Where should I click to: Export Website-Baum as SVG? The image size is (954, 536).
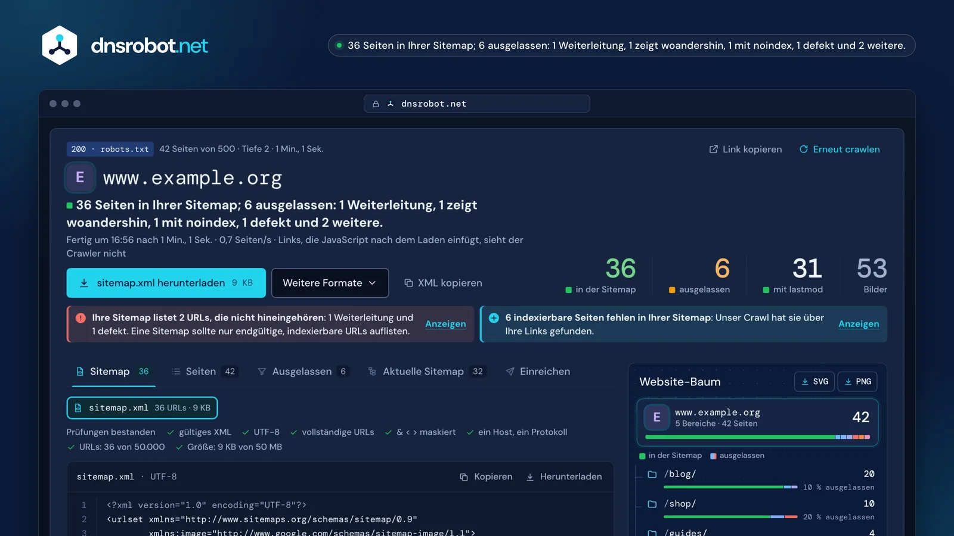pos(814,382)
